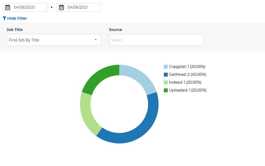Toggle the Craigslist: 1 (20.00%) legend label
Screen dimensions: 265x166
tap(187, 67)
